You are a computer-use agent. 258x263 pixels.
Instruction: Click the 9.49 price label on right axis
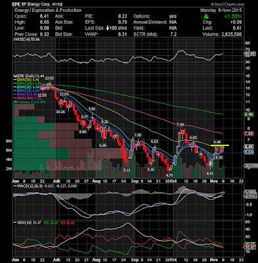click(x=248, y=114)
